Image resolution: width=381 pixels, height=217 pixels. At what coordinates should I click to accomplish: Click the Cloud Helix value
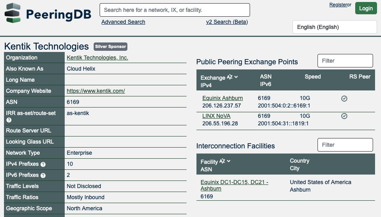tap(81, 69)
